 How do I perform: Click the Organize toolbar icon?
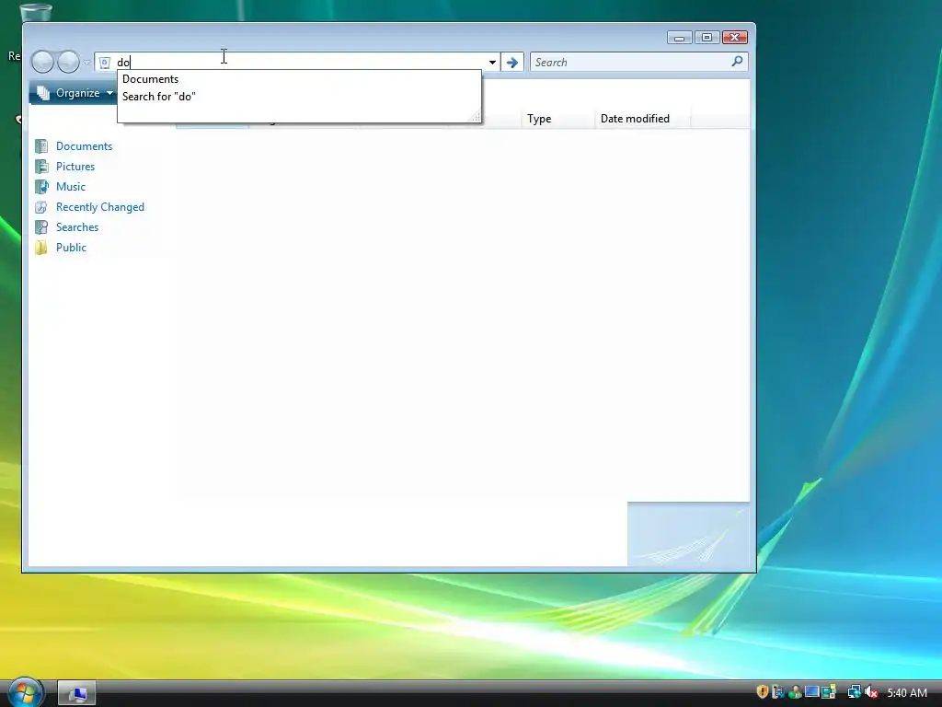coord(42,93)
